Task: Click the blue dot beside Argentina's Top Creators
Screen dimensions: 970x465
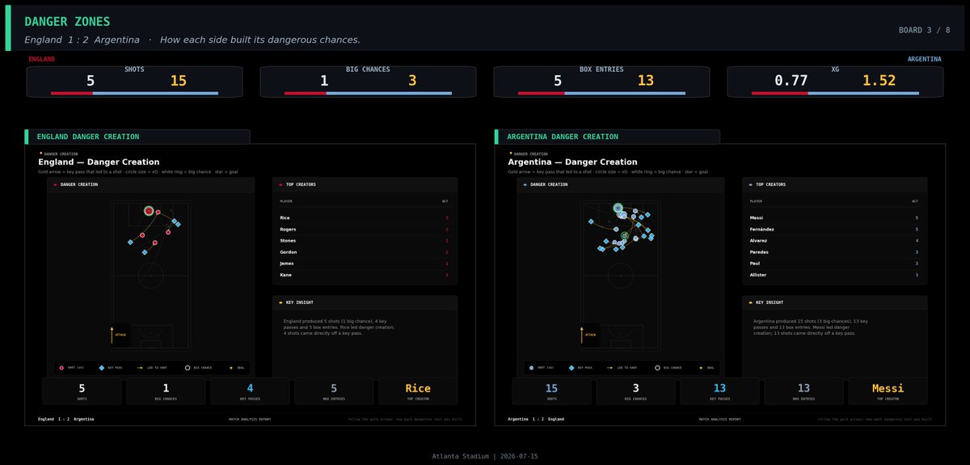Action: pos(750,184)
